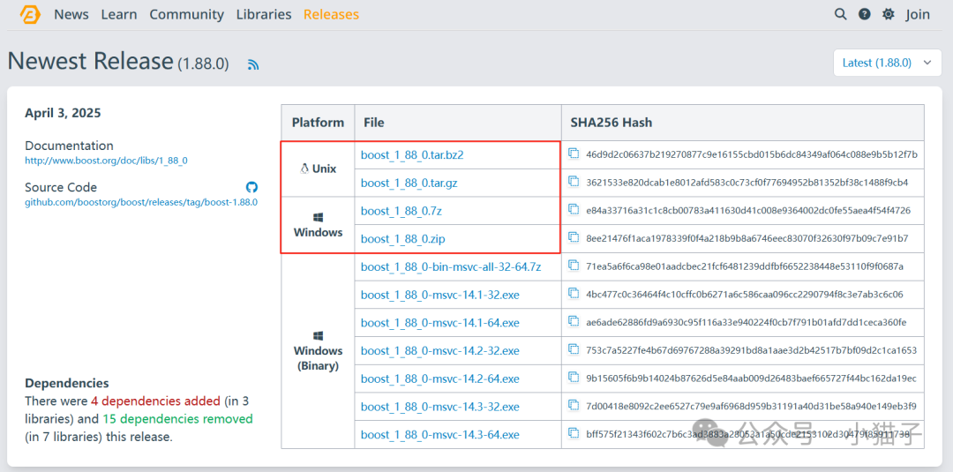953x472 pixels.
Task: Copy hash for msvc-14.3-32.exe
Action: pos(574,405)
